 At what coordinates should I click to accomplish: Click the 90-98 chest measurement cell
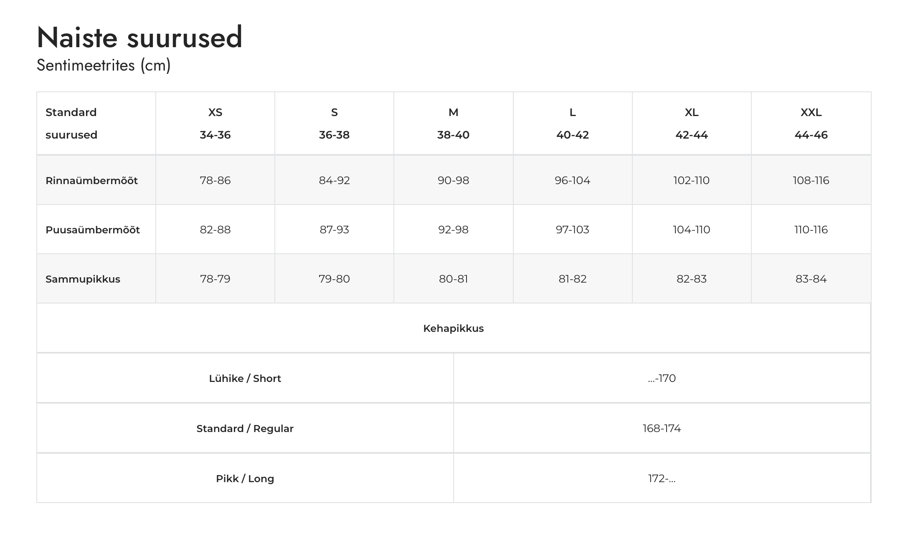(453, 180)
